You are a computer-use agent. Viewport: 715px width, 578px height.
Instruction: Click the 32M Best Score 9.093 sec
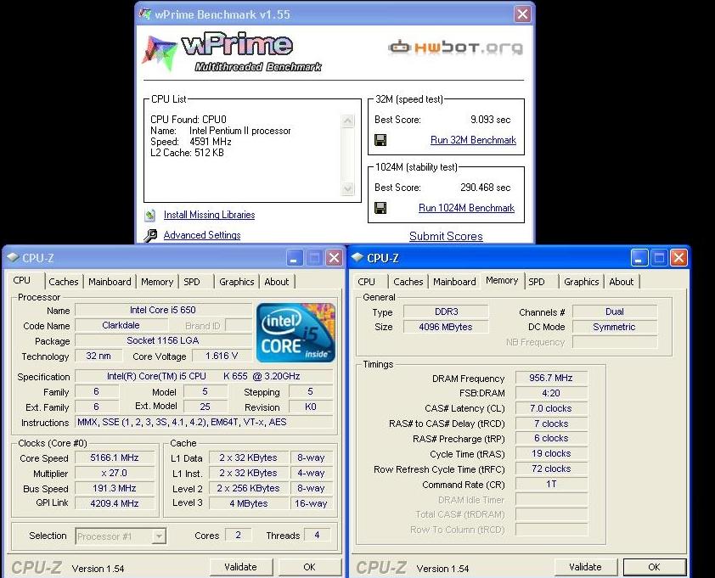point(490,120)
